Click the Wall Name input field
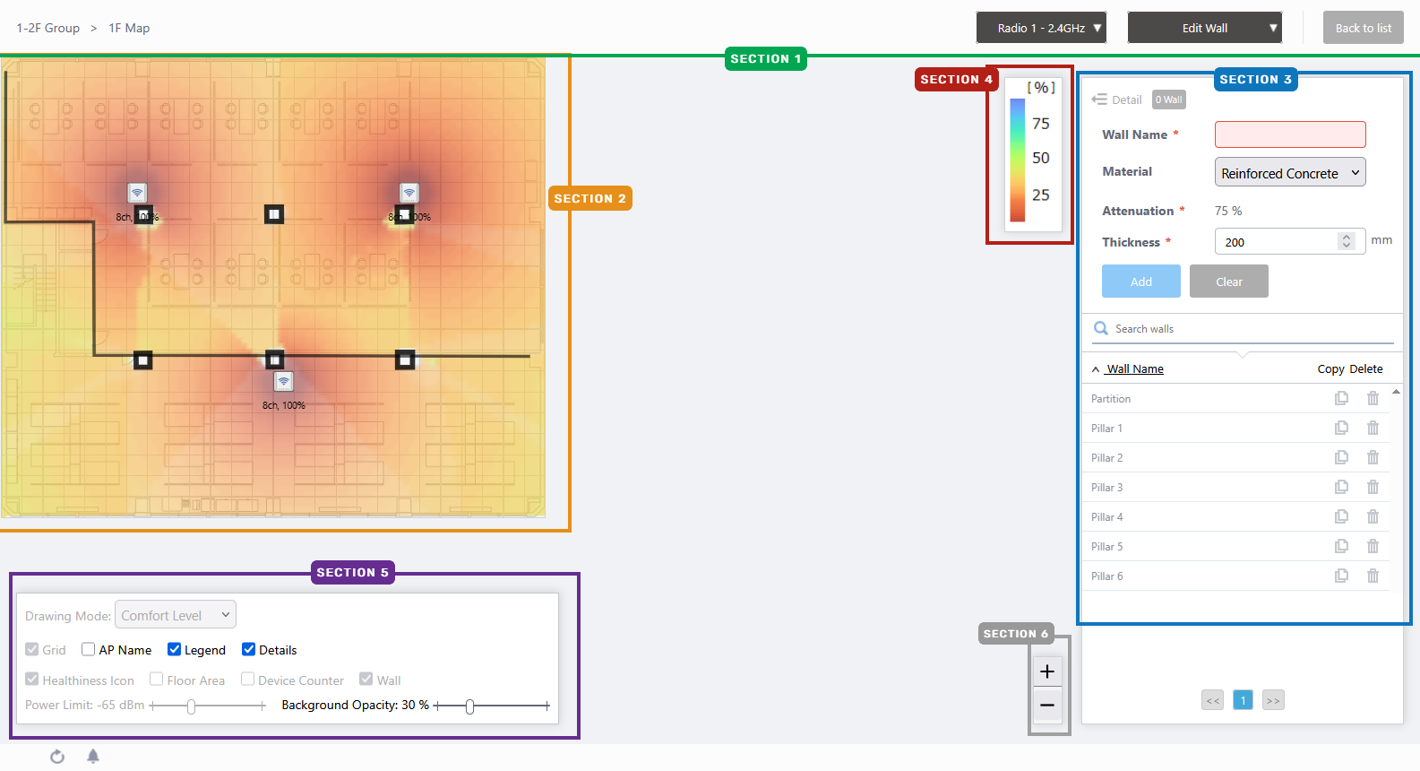The image size is (1420, 771). coord(1290,134)
